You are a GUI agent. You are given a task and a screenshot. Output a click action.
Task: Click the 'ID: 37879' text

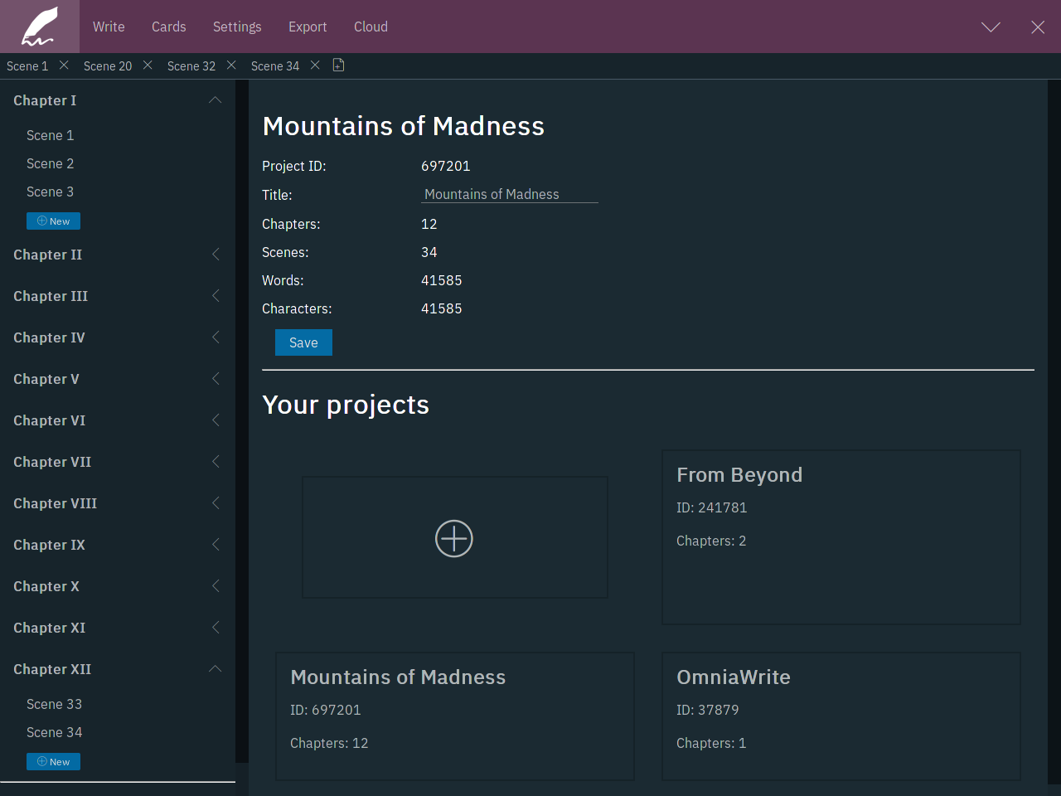click(708, 710)
